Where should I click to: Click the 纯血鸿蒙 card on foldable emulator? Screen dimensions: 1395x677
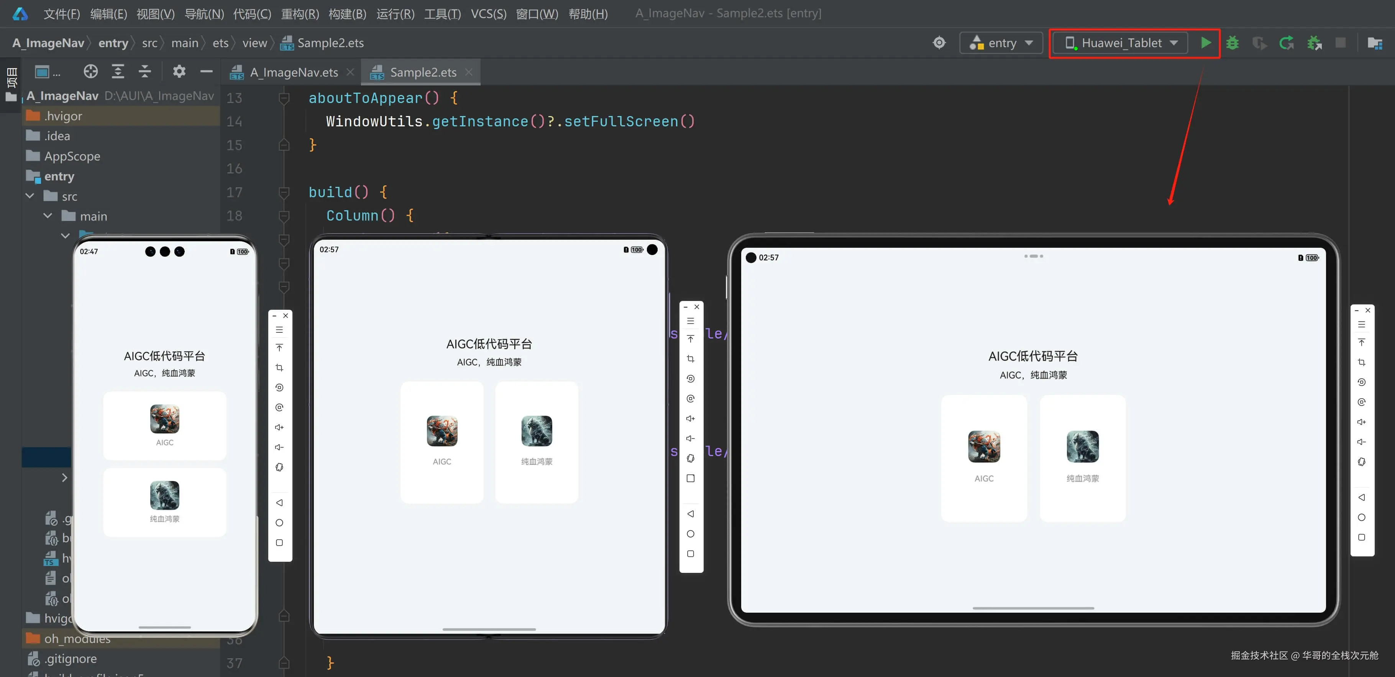coord(536,442)
